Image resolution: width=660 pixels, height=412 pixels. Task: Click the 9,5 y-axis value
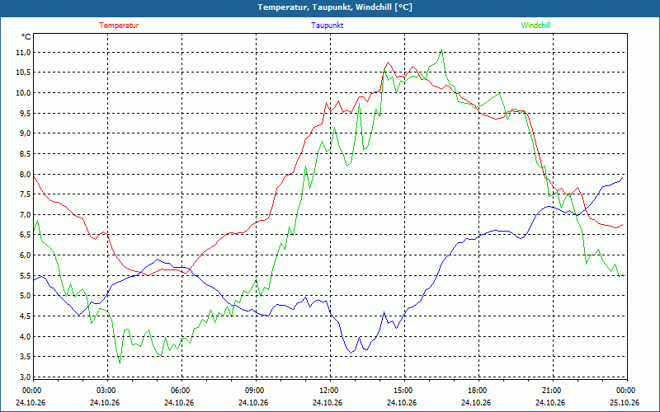25,113
